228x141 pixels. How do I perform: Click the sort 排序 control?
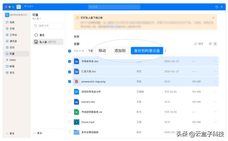tap(199, 44)
